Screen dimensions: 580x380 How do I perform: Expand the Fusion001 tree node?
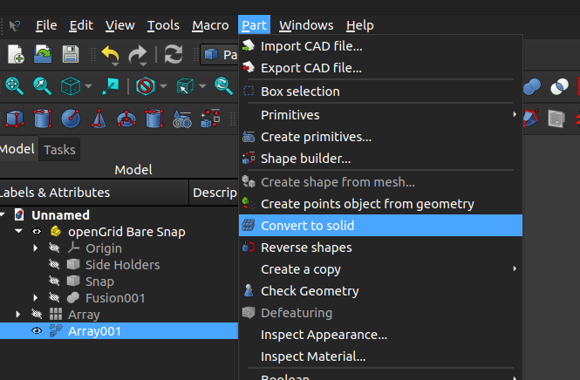[36, 298]
